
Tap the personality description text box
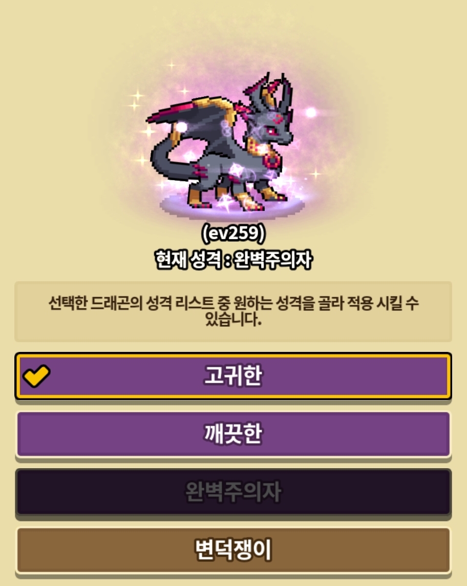point(233,311)
